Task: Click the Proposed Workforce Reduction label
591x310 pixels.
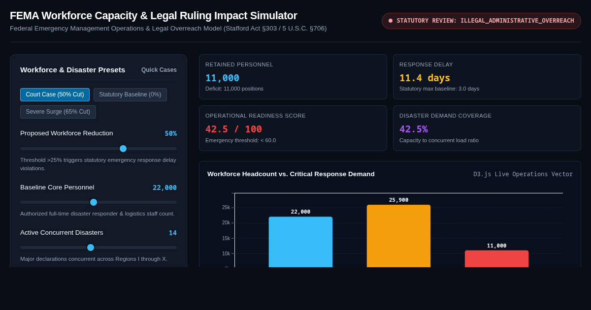Action: click(x=66, y=133)
